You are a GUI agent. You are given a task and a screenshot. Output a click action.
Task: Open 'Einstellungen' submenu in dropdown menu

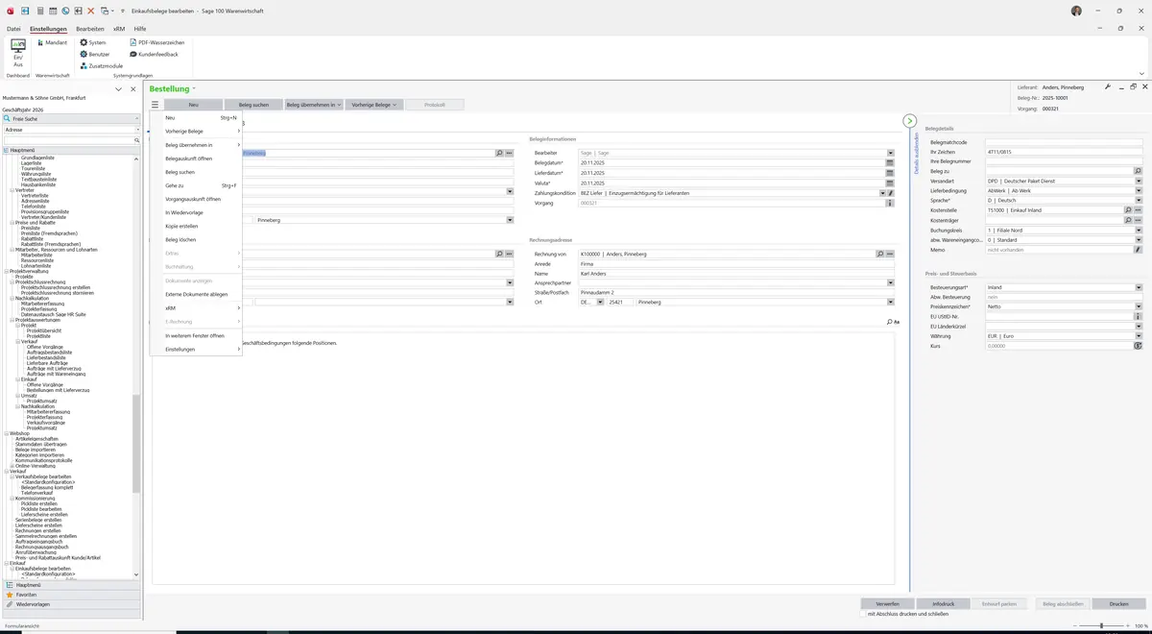(x=196, y=350)
